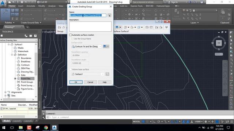Viewport: 234px width, 131px height.
Task: Open Google Chrome from the taskbar
Action: point(46,128)
